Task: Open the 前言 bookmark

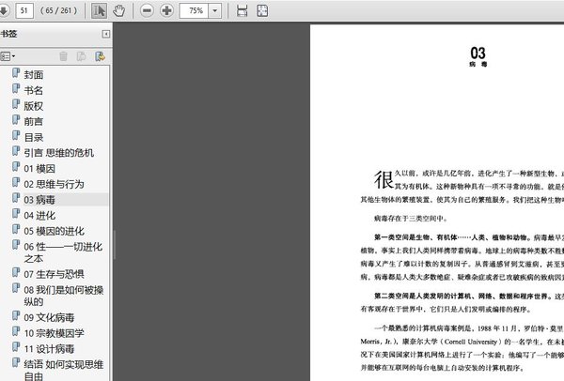Action: click(x=34, y=121)
